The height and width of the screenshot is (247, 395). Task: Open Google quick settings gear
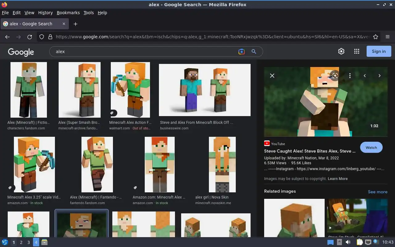341,51
